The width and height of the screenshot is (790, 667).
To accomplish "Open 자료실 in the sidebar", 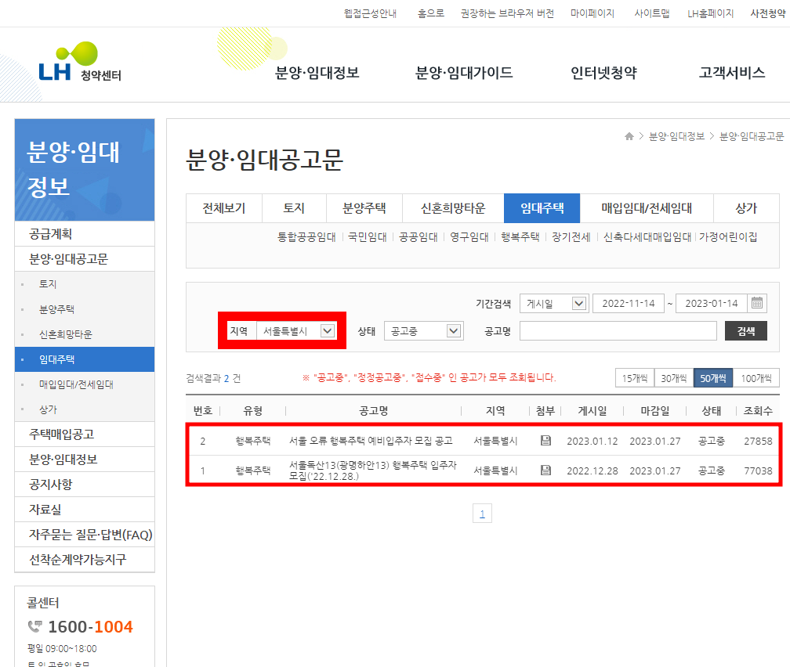I will pyautogui.click(x=85, y=510).
